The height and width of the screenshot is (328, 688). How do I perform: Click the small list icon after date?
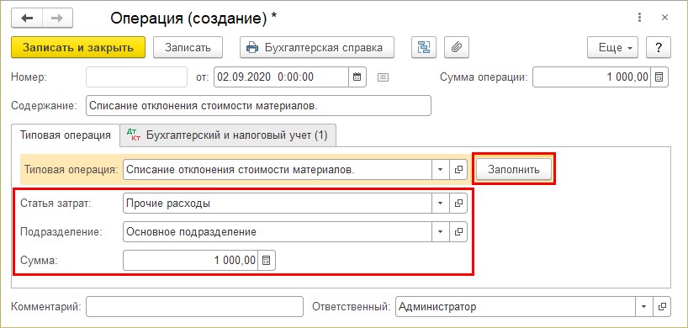383,77
